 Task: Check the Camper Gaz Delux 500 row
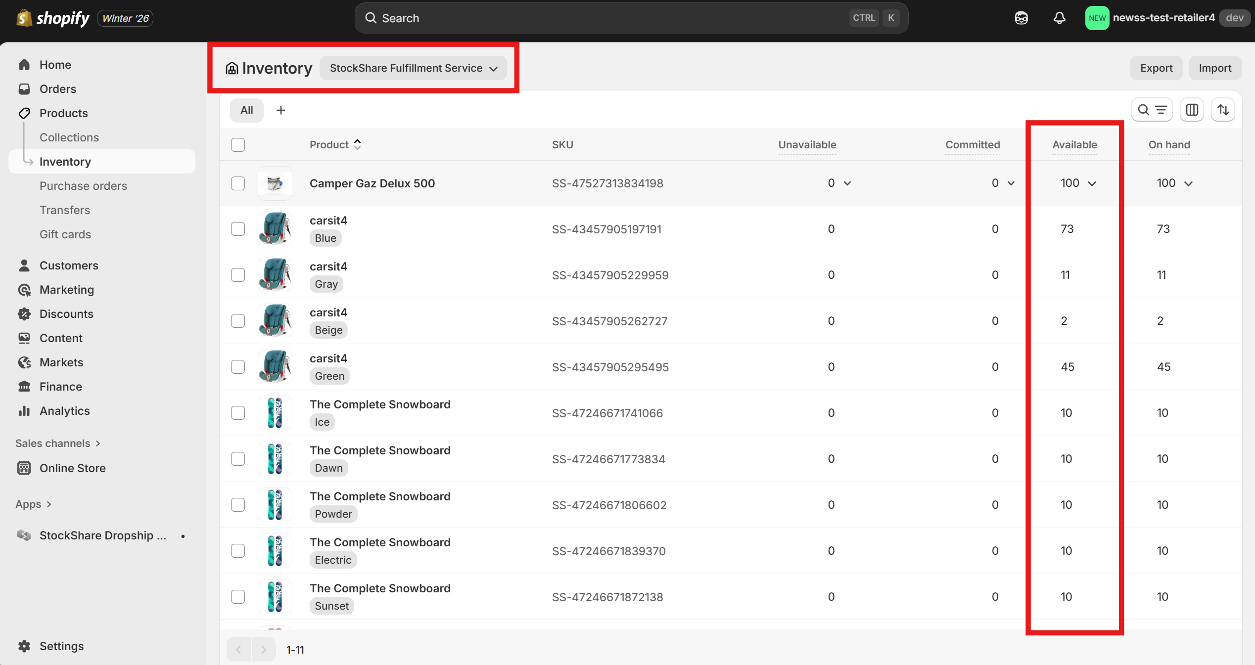(238, 183)
